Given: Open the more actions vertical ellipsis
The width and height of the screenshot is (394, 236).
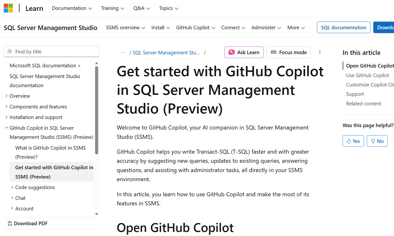Looking at the screenshot, I should click(x=320, y=52).
